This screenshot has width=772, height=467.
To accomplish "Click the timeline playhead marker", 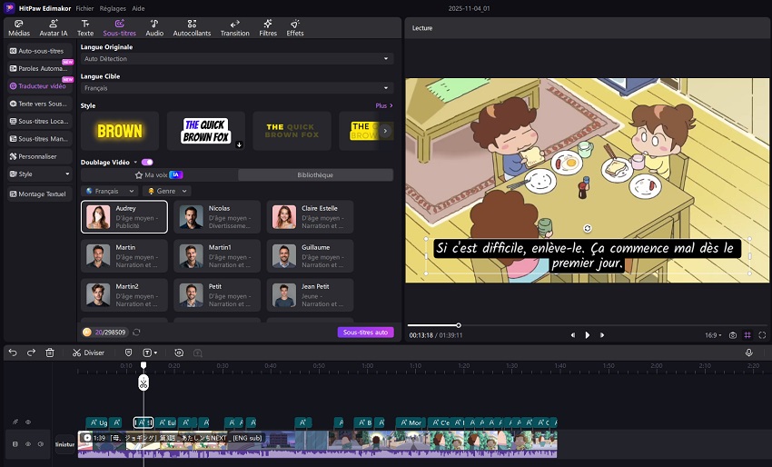I will (144, 365).
